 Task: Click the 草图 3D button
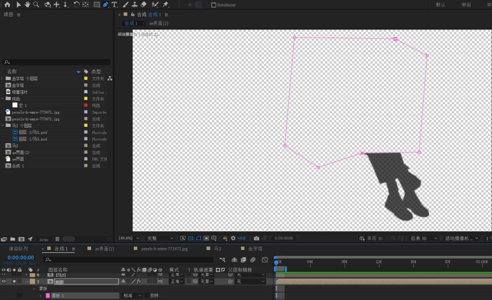371,238
